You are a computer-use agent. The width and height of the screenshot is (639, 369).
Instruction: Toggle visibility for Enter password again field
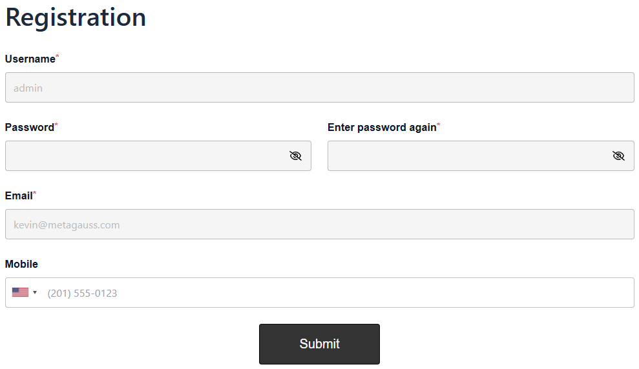618,155
